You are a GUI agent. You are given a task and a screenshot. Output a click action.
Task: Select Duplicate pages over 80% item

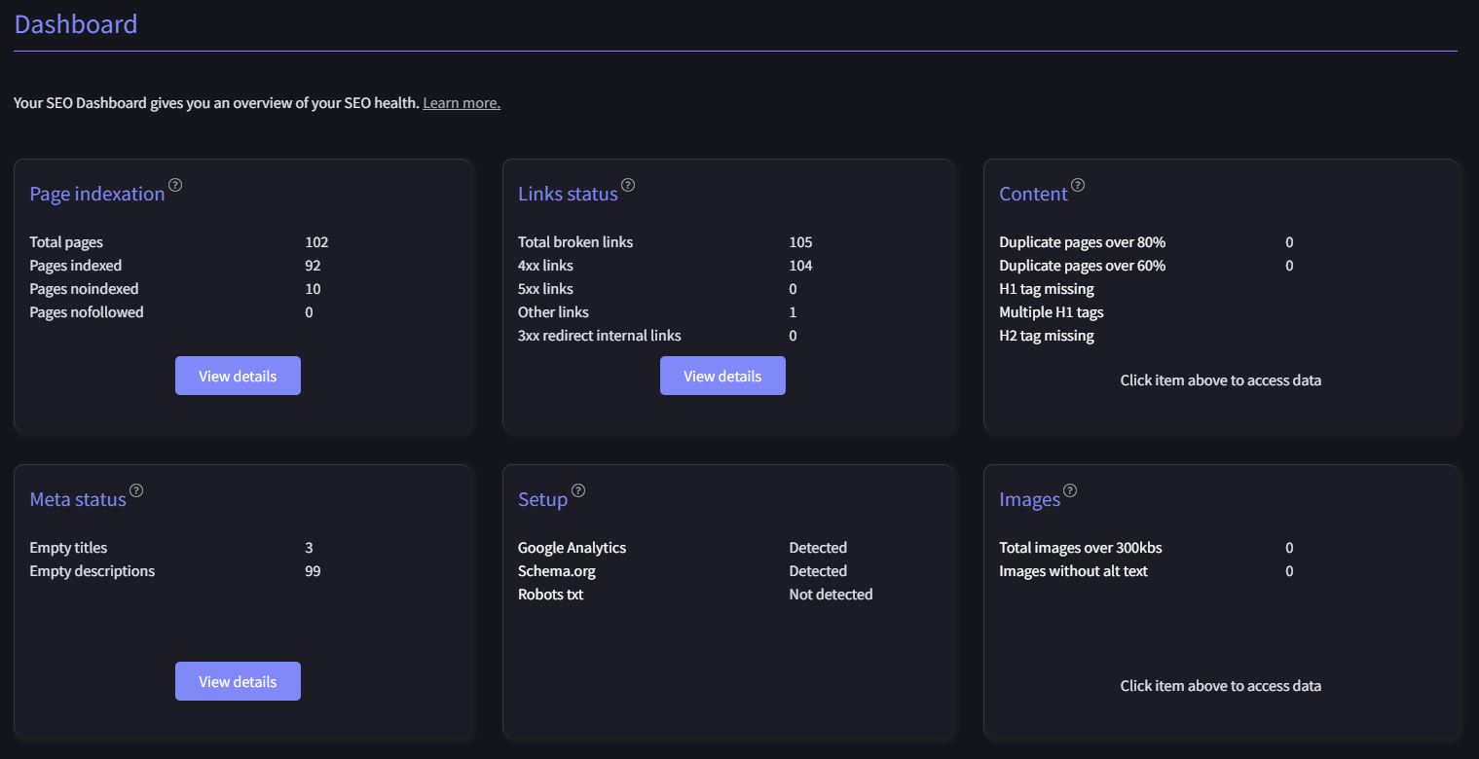[1082, 242]
